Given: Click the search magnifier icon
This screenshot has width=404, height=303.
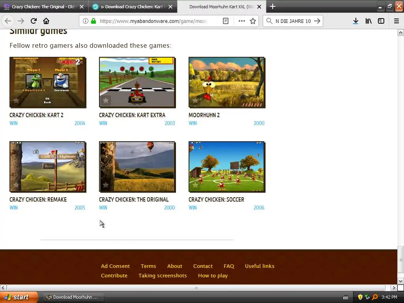Looking at the screenshot, I should [269, 21].
